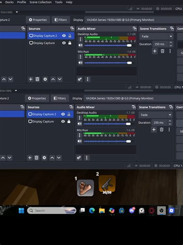The width and height of the screenshot is (183, 245).
Task: Click Properties button in lower mirrored OBS copy
Action: point(37,98)
